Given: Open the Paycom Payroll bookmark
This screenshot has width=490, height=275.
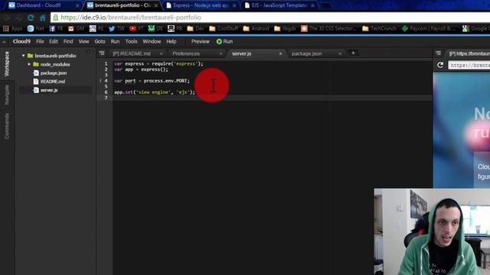Looking at the screenshot, I should [429, 29].
